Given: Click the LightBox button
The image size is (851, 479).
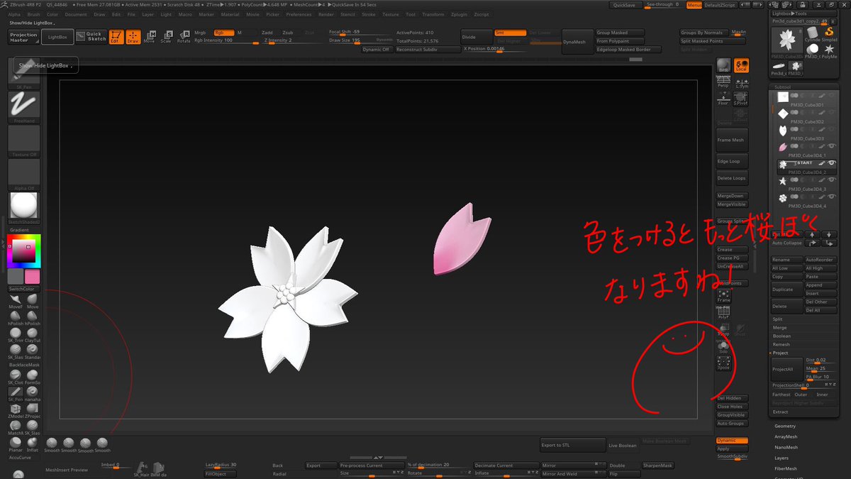Looking at the screenshot, I should pos(56,36).
